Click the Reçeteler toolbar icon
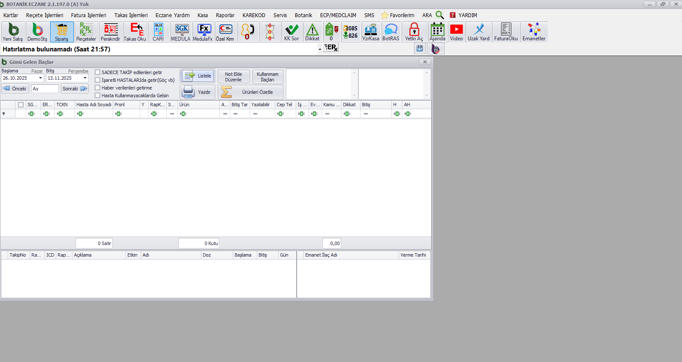The width and height of the screenshot is (682, 362). click(x=86, y=32)
